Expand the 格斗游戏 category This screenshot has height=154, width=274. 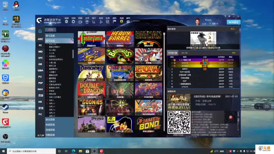(x=59, y=36)
